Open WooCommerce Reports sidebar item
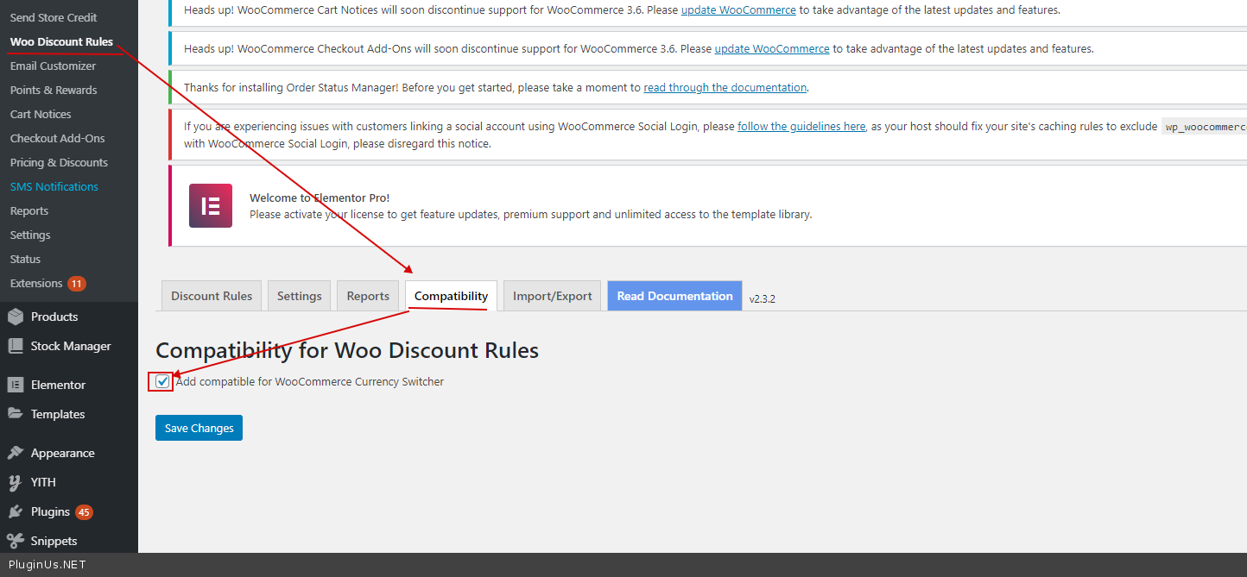 (29, 210)
